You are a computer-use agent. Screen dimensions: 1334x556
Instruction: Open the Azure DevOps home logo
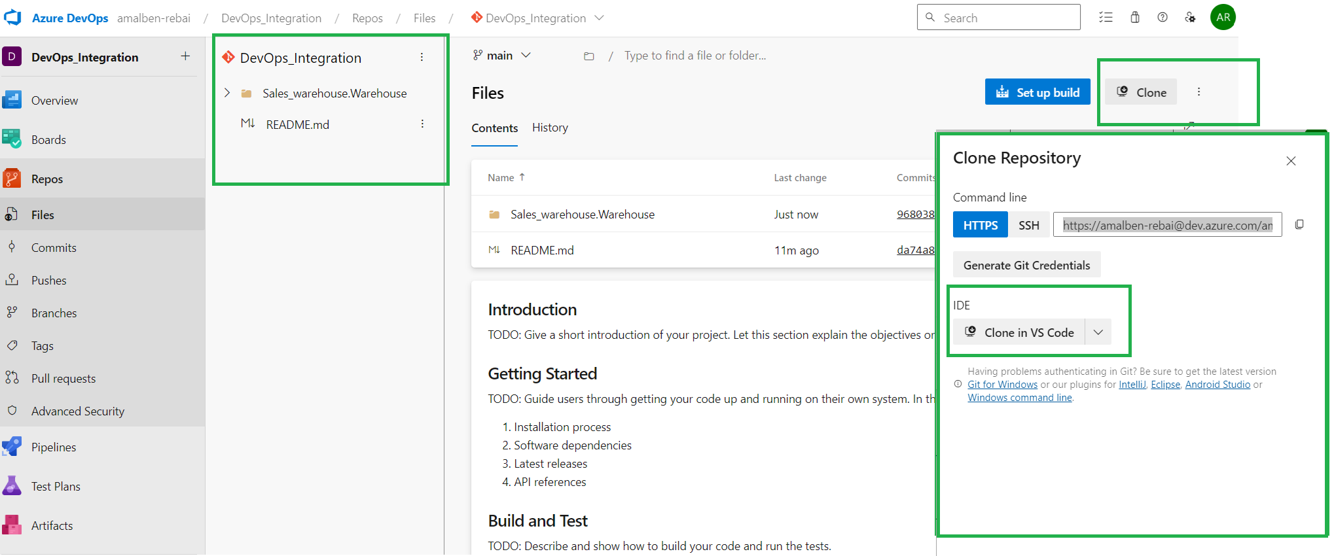pos(12,18)
